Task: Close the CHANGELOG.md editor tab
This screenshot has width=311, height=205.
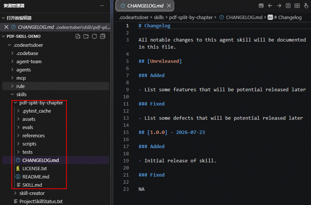Action: [169, 6]
